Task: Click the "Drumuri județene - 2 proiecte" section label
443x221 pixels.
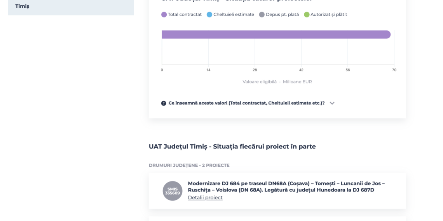Action: (189, 165)
